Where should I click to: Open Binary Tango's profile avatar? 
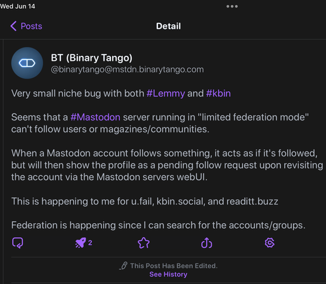pos(27,63)
